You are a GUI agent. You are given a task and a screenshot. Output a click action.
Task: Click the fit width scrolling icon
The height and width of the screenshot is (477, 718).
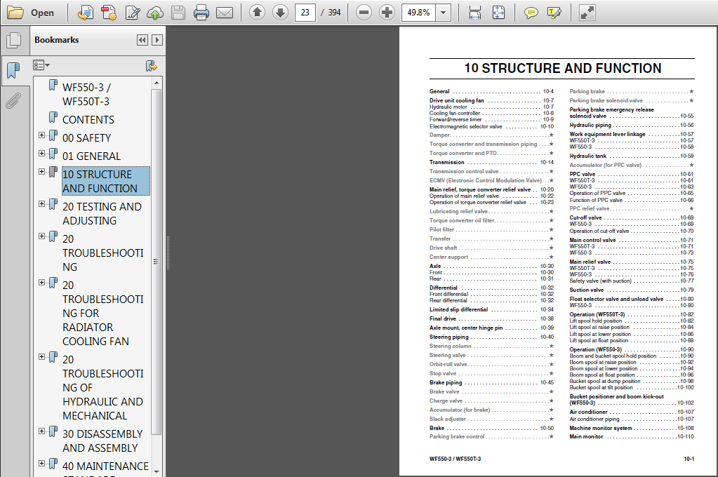point(475,13)
